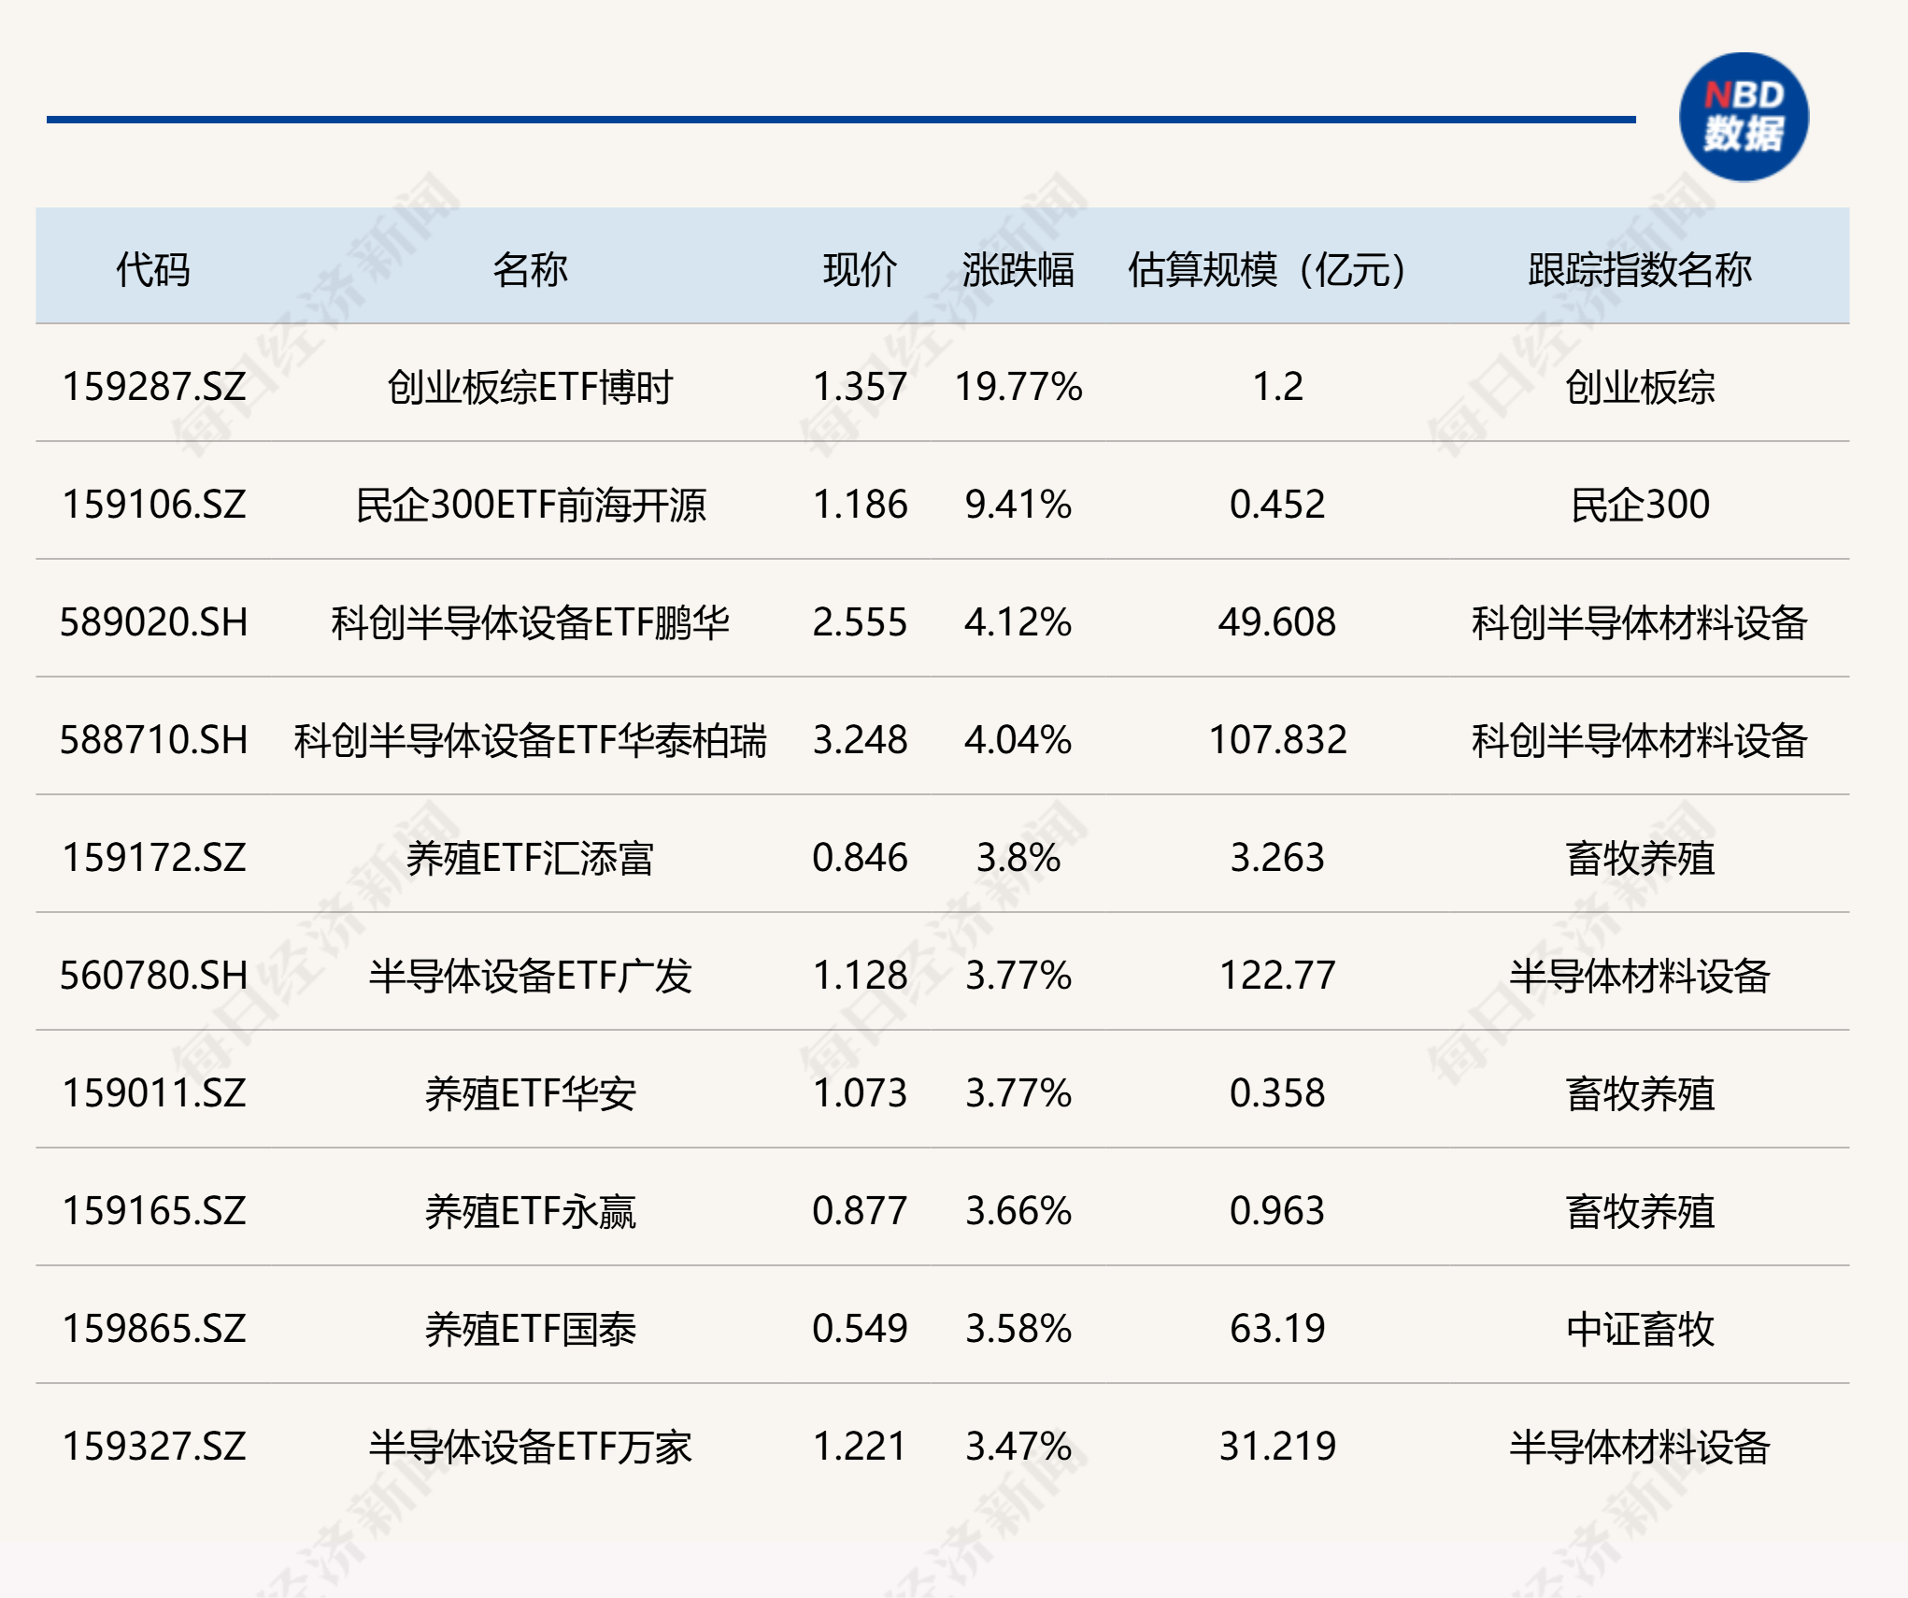Screen dimensions: 1908x1598
Task: Click the 中证畜牧 index name cell
Action: pos(1640,1329)
